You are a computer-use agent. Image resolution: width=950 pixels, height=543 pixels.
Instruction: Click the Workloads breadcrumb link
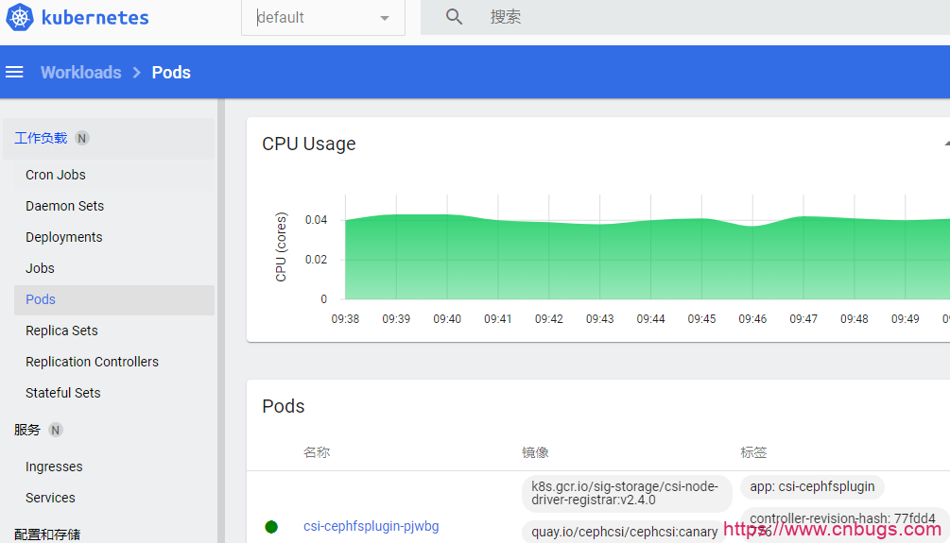click(x=80, y=73)
